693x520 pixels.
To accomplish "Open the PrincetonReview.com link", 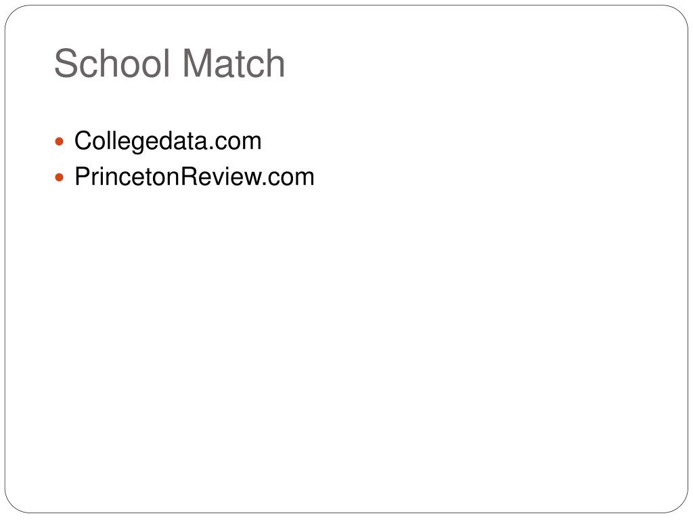I will coord(194,177).
